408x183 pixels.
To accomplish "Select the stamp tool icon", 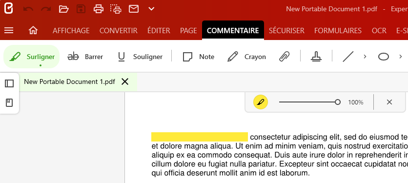I will 316,57.
